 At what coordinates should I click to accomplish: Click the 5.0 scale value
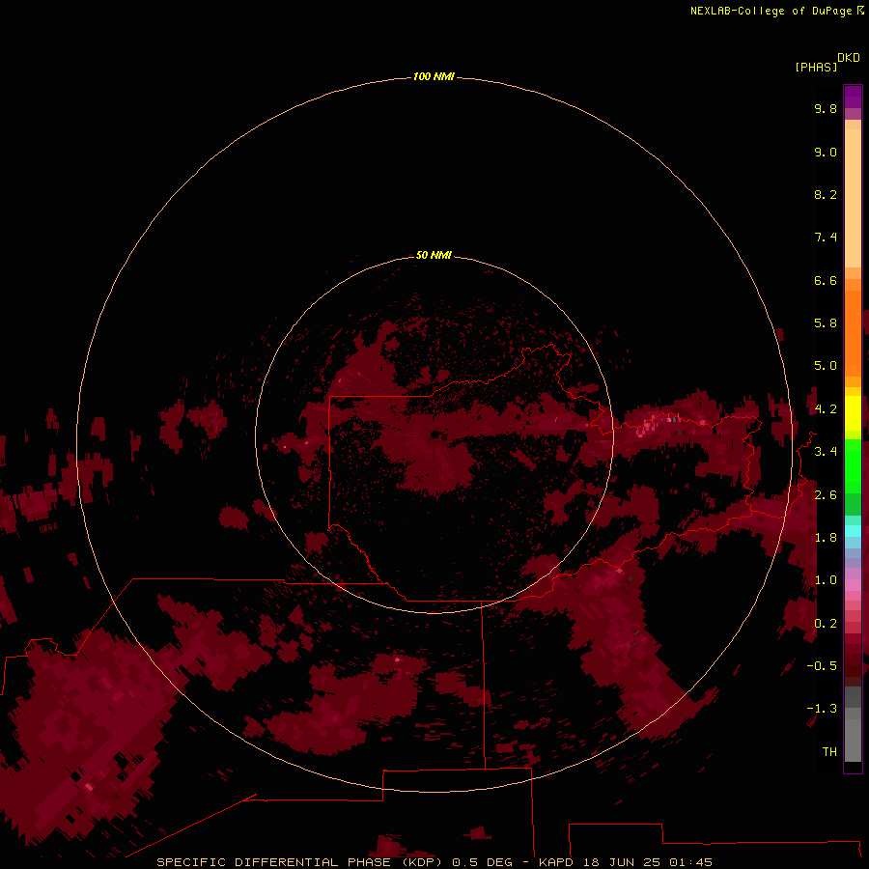coord(826,366)
